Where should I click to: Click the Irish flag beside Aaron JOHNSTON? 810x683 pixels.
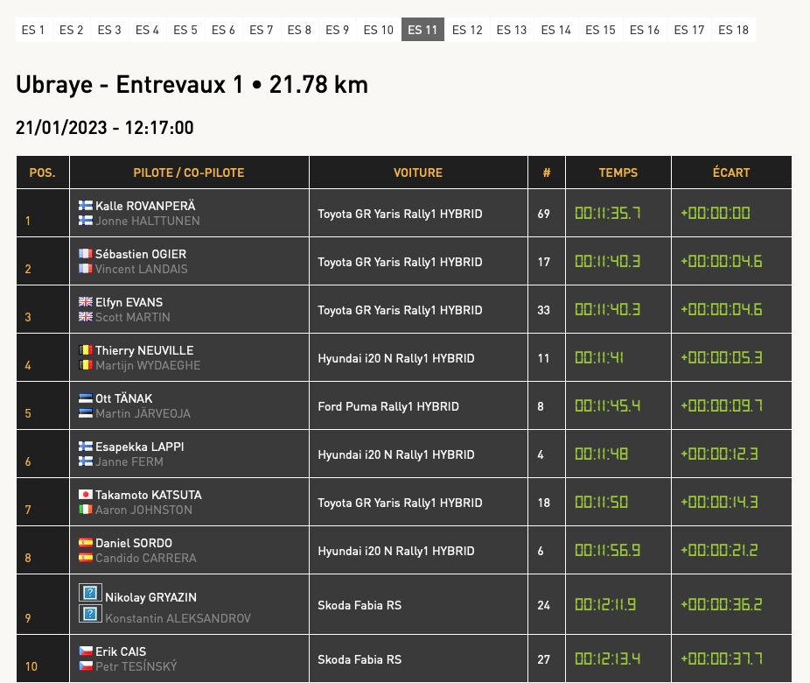pyautogui.click(x=86, y=509)
